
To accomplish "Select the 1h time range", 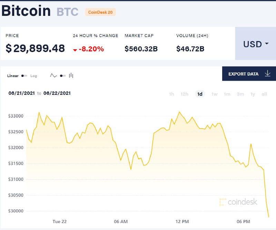I will (171, 94).
